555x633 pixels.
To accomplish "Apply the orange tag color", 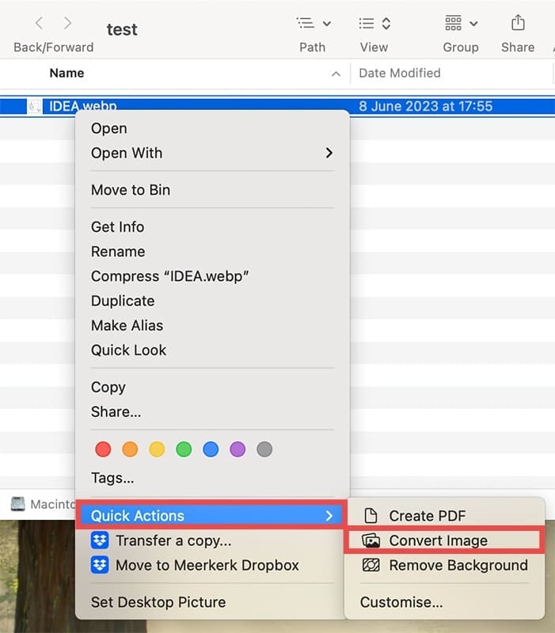I will [130, 449].
